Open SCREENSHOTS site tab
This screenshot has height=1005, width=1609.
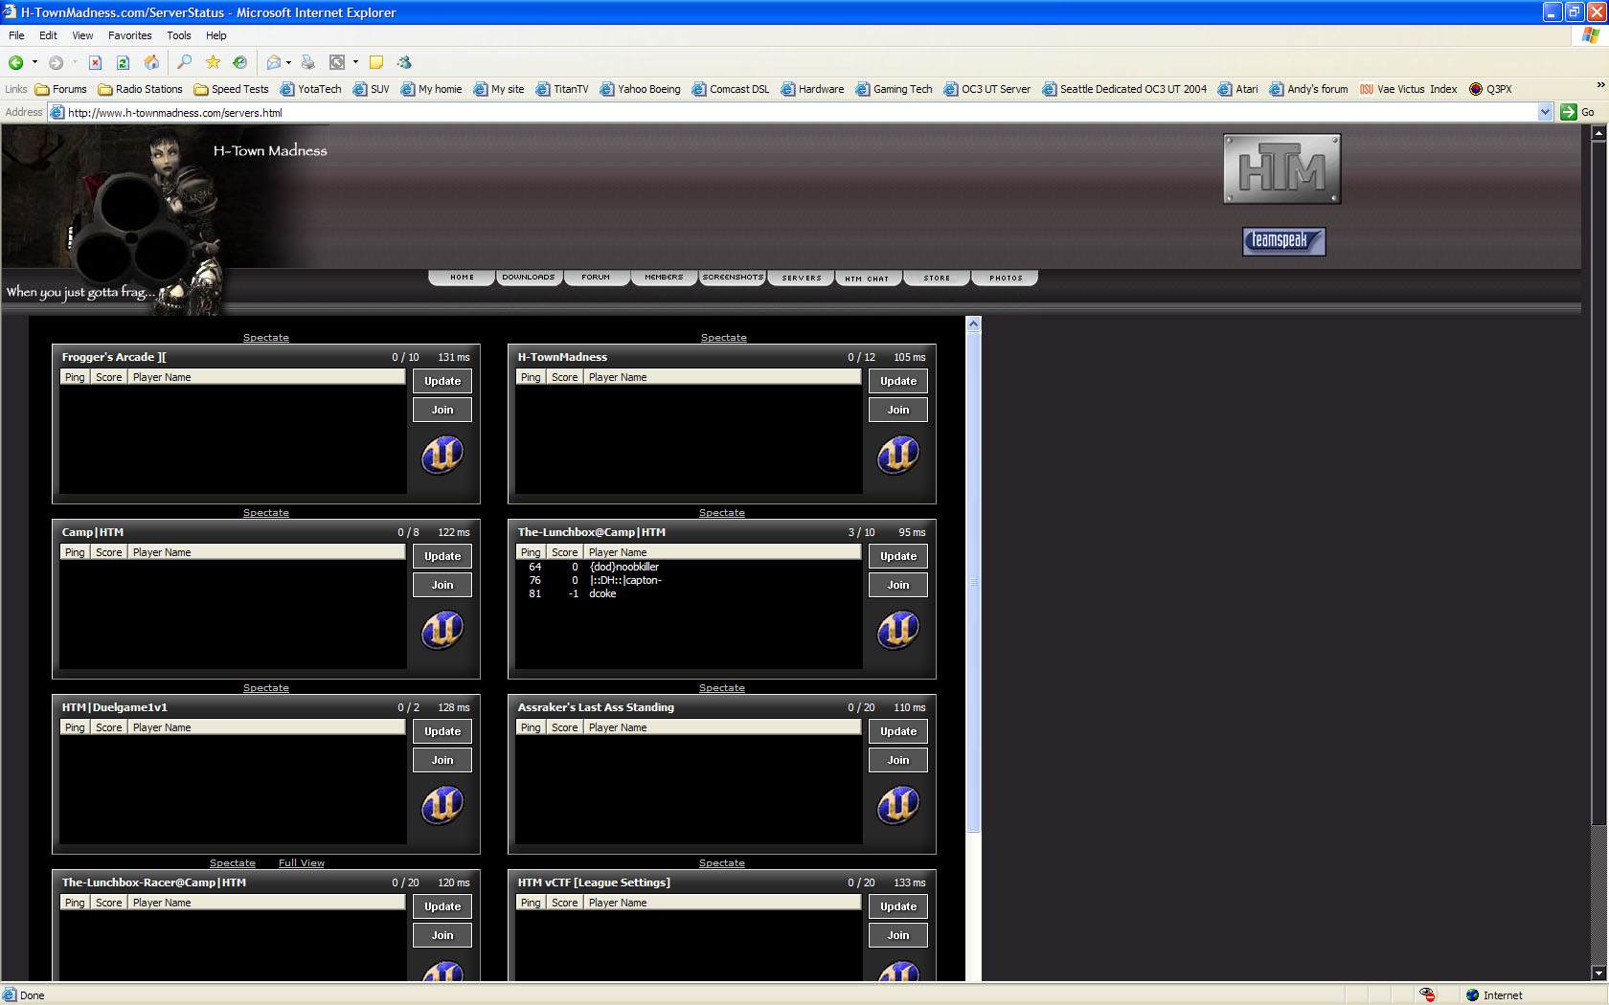pyautogui.click(x=733, y=278)
